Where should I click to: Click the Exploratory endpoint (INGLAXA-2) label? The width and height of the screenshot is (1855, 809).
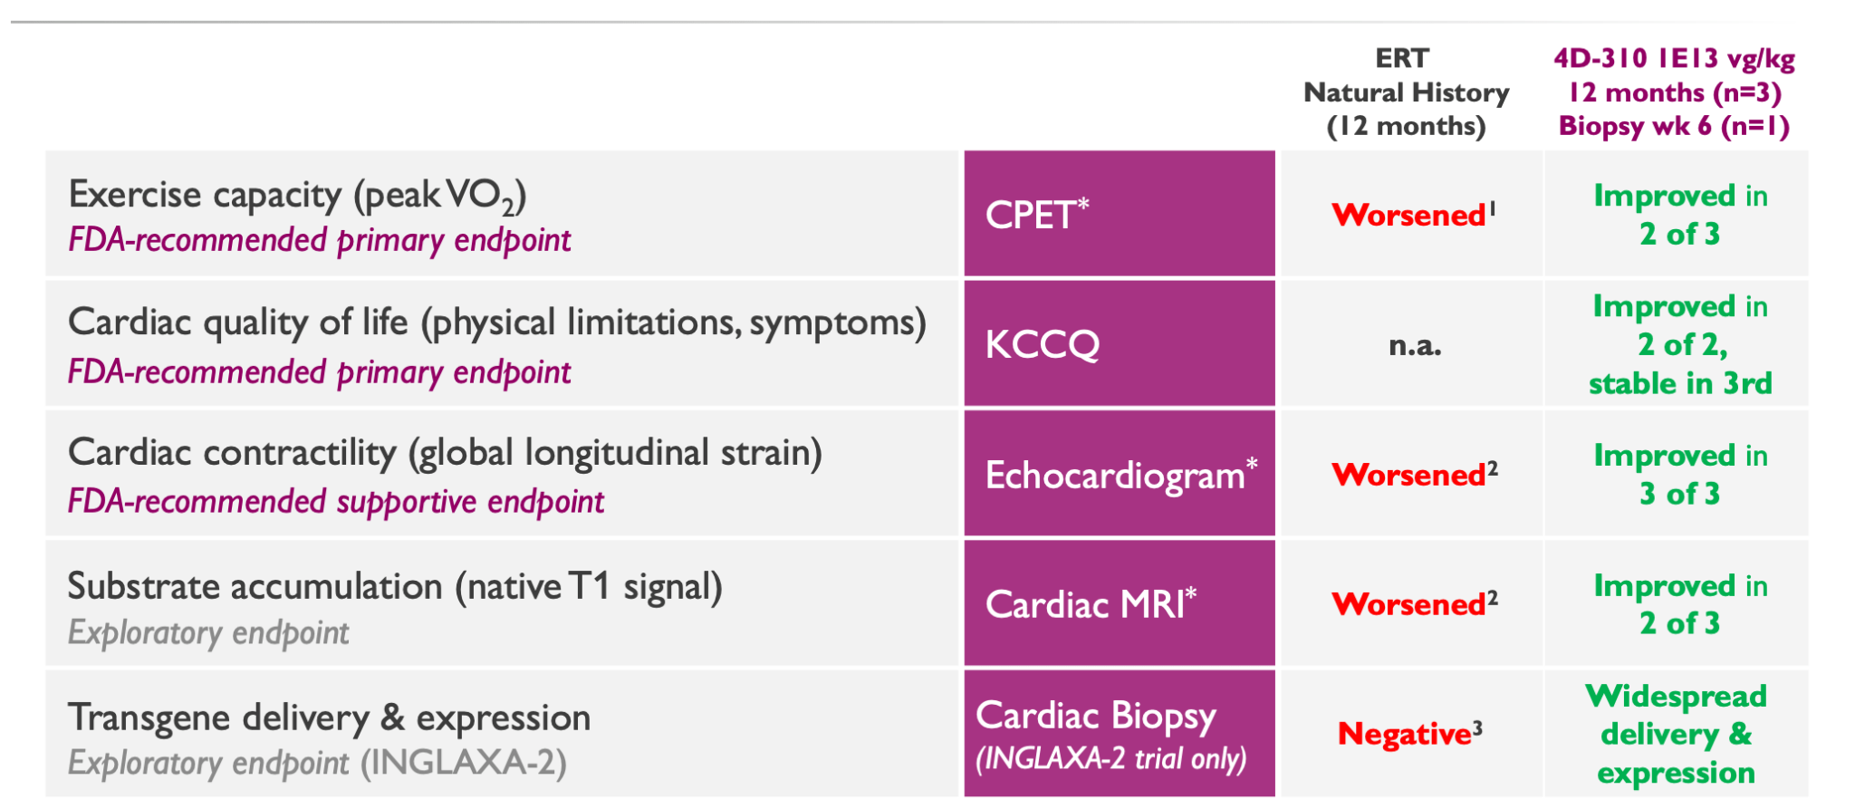point(317,763)
